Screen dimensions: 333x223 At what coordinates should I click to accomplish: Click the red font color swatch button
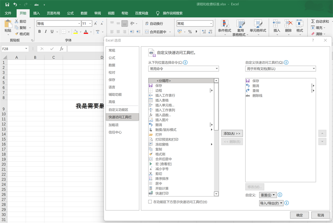[86, 32]
